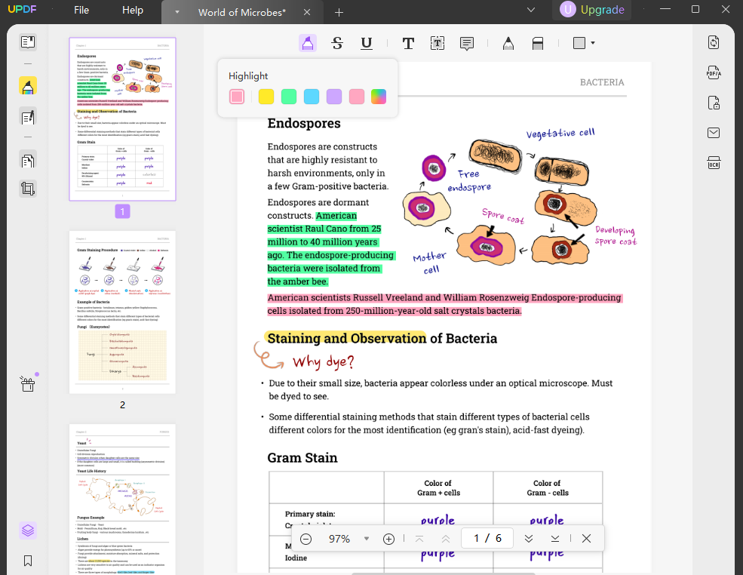
Task: Choose the yellow highlight color swatch
Action: click(266, 97)
